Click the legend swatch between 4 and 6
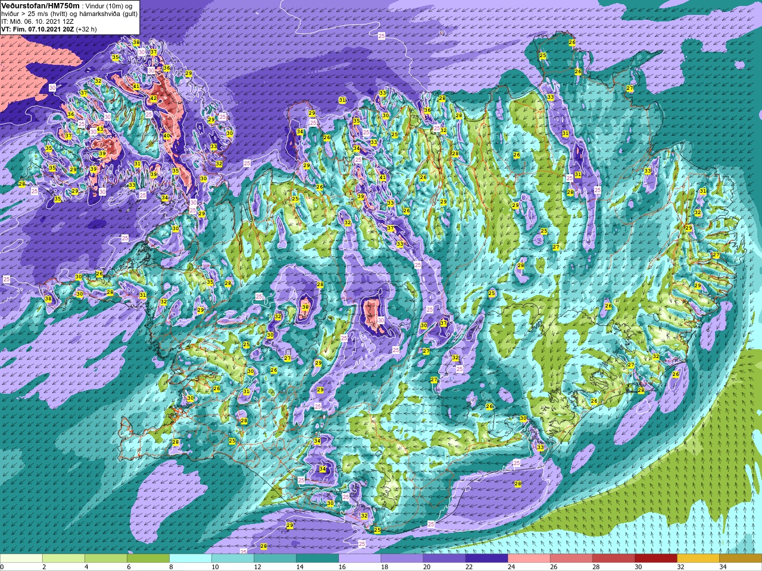Image resolution: width=762 pixels, height=571 pixels. coord(106,559)
